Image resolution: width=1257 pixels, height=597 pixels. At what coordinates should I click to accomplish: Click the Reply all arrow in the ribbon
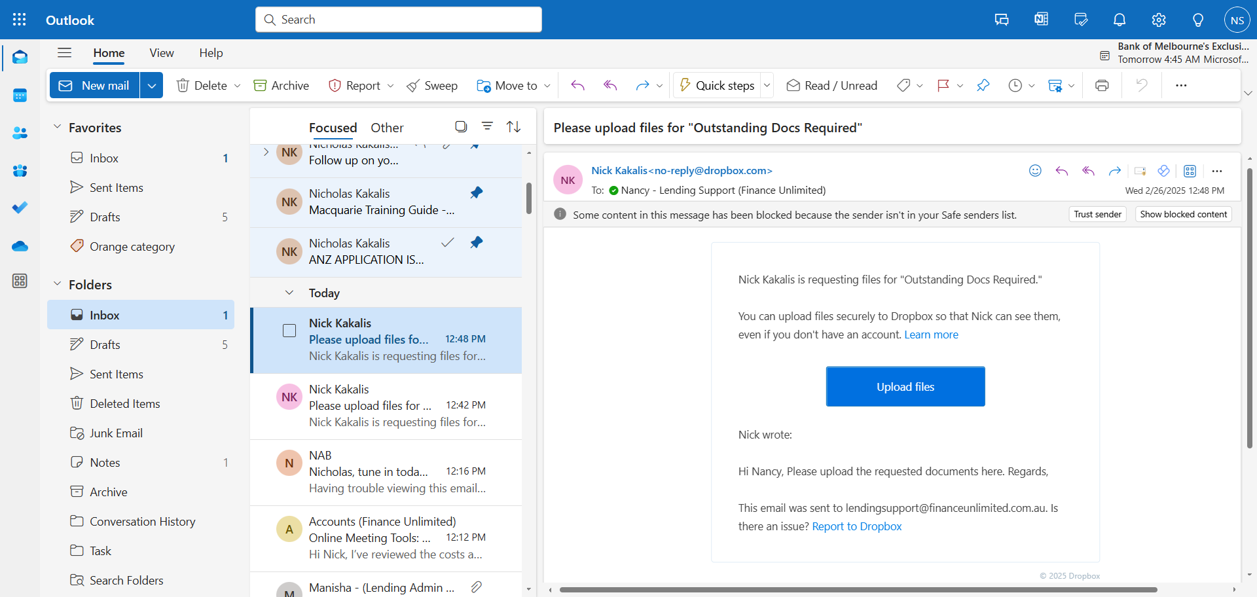(610, 86)
